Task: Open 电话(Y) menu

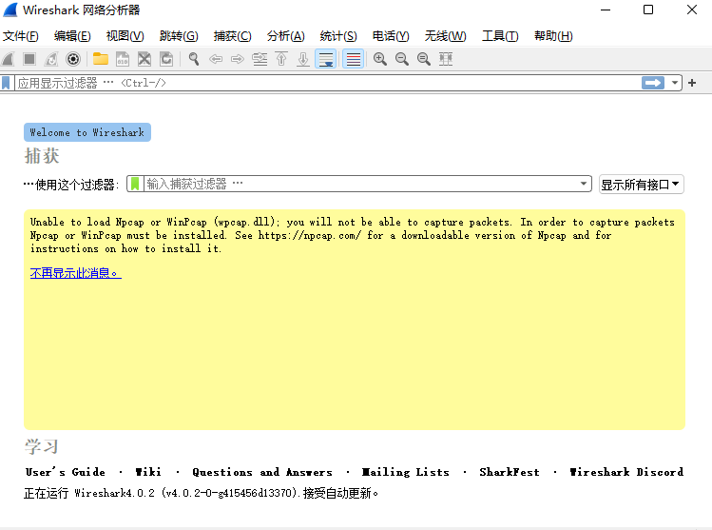Action: click(x=391, y=36)
